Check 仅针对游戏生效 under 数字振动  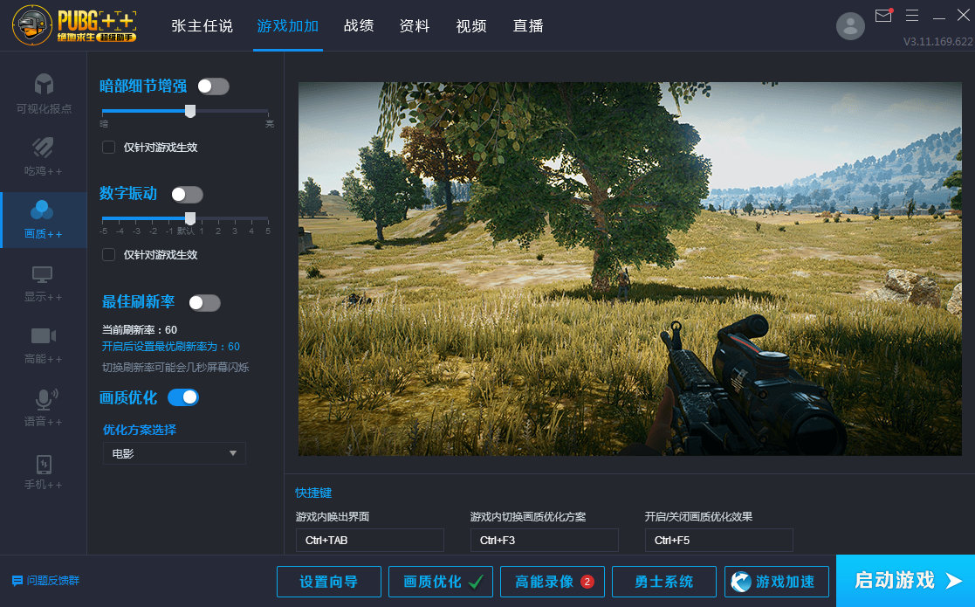[108, 255]
